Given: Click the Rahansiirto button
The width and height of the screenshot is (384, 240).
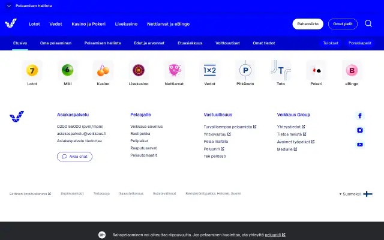Looking at the screenshot, I should point(308,24).
